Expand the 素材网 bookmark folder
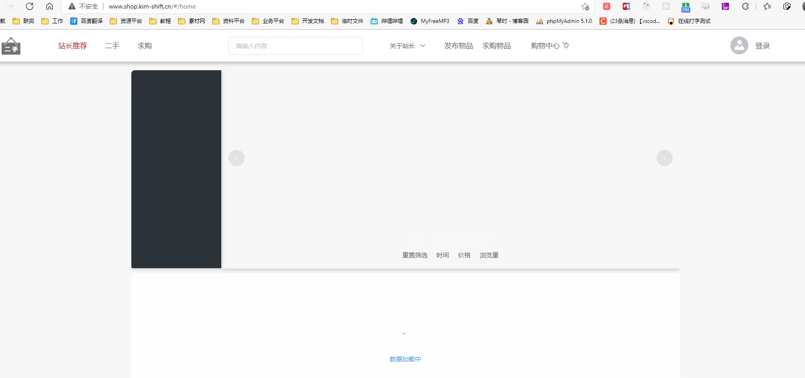805x378 pixels. pyautogui.click(x=192, y=21)
